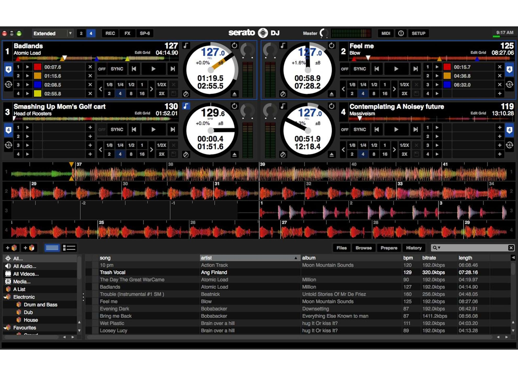The height and width of the screenshot is (376, 518).
Task: Click the repeat icon on deck 1 platter
Action: 234,45
